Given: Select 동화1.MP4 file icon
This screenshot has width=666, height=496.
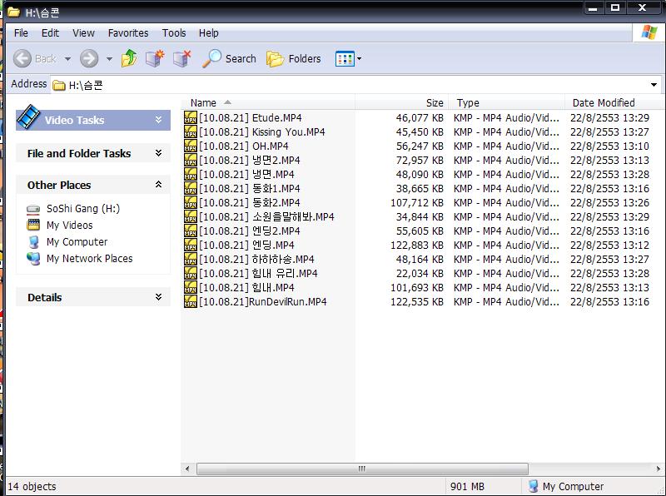Looking at the screenshot, I should pos(191,188).
